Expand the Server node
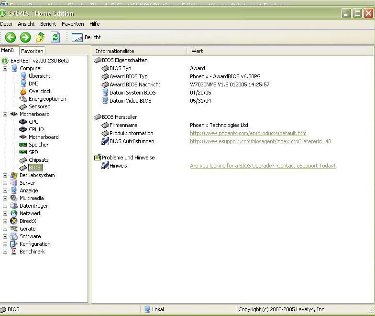Image resolution: width=375 pixels, height=316 pixels. (5, 183)
